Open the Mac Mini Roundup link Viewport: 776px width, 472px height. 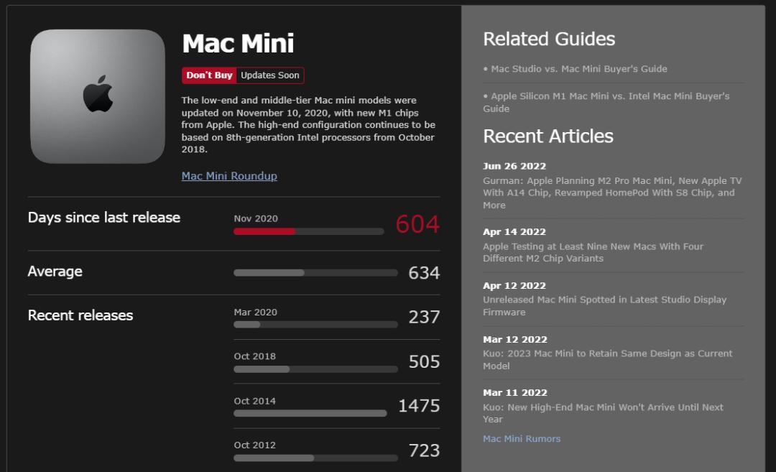pyautogui.click(x=228, y=175)
